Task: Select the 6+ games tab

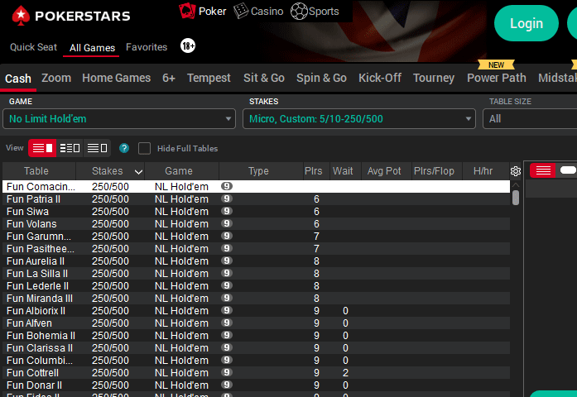Action: click(169, 78)
